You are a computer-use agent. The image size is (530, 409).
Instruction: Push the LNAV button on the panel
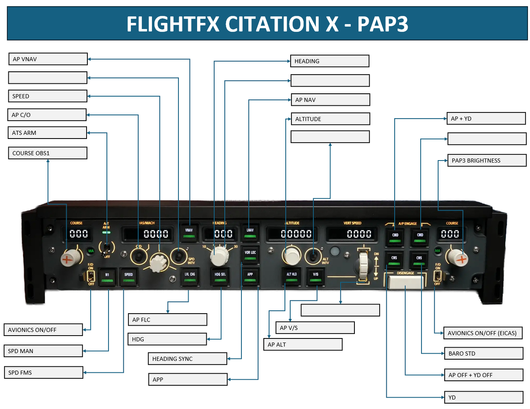pyautogui.click(x=250, y=232)
